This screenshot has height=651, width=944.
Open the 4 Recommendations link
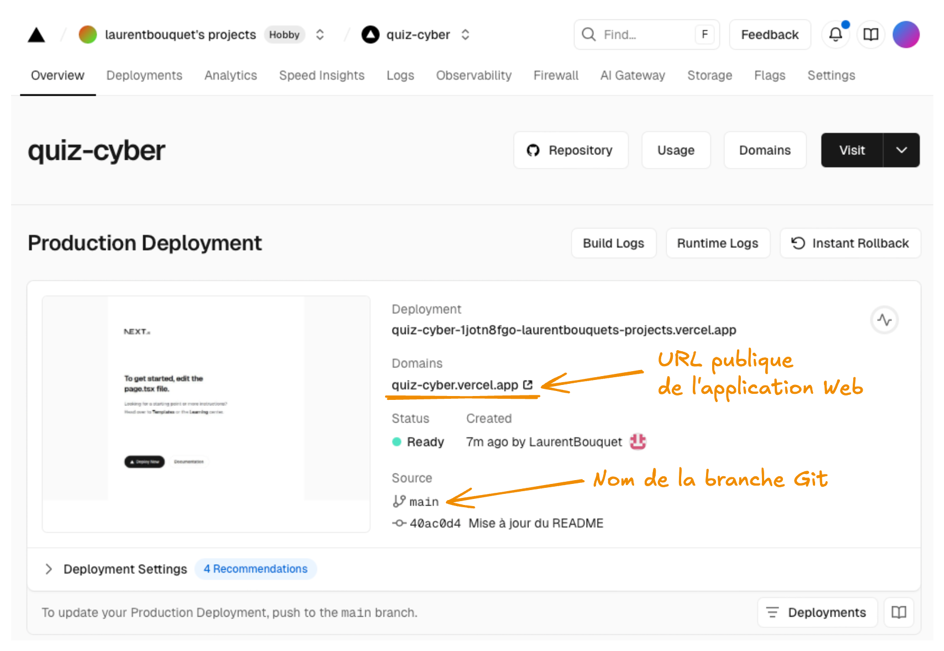256,569
